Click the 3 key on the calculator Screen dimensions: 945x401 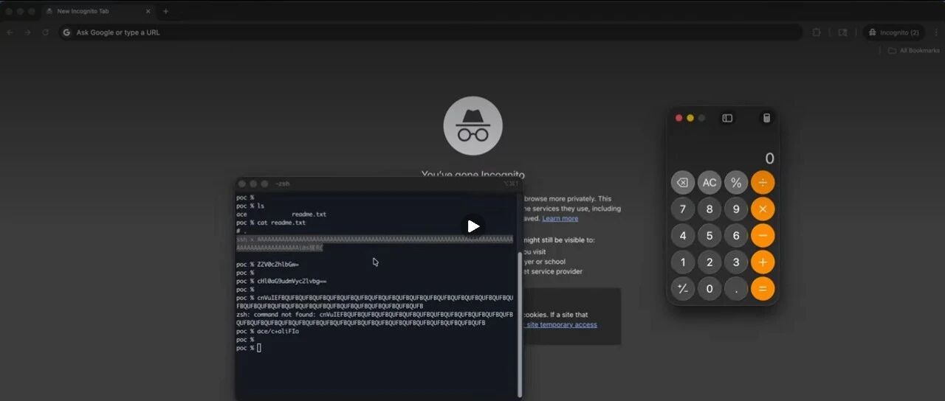point(736,262)
